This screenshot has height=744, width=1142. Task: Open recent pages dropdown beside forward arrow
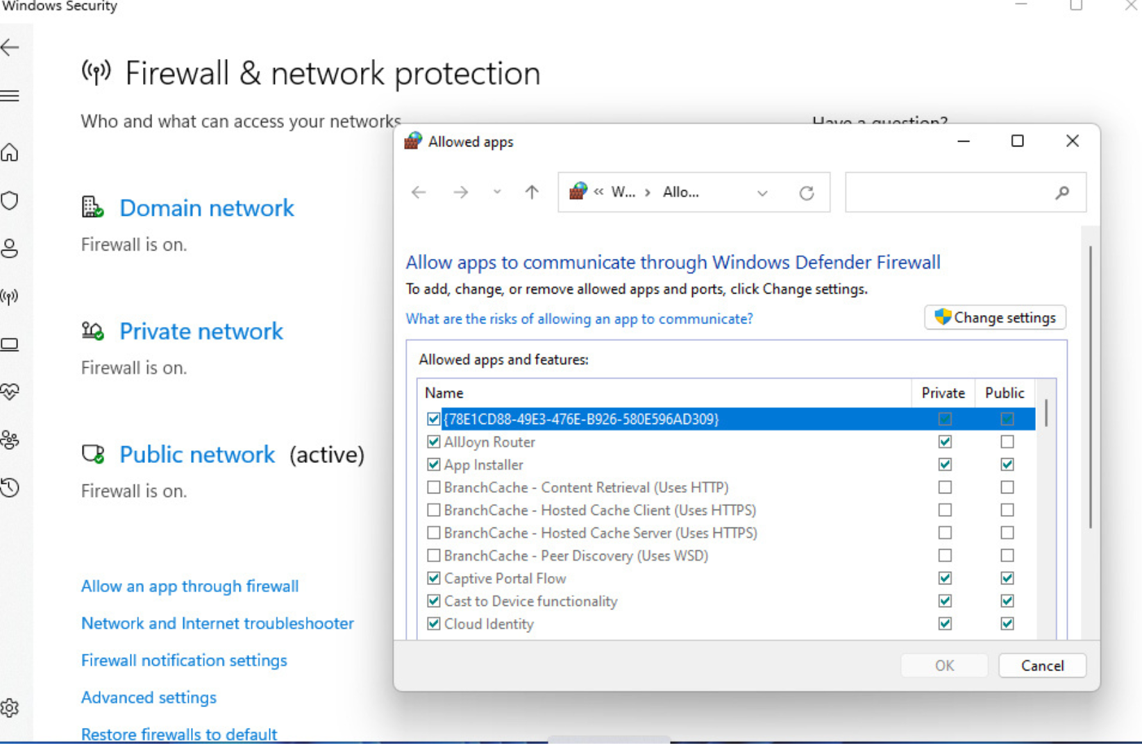point(496,192)
